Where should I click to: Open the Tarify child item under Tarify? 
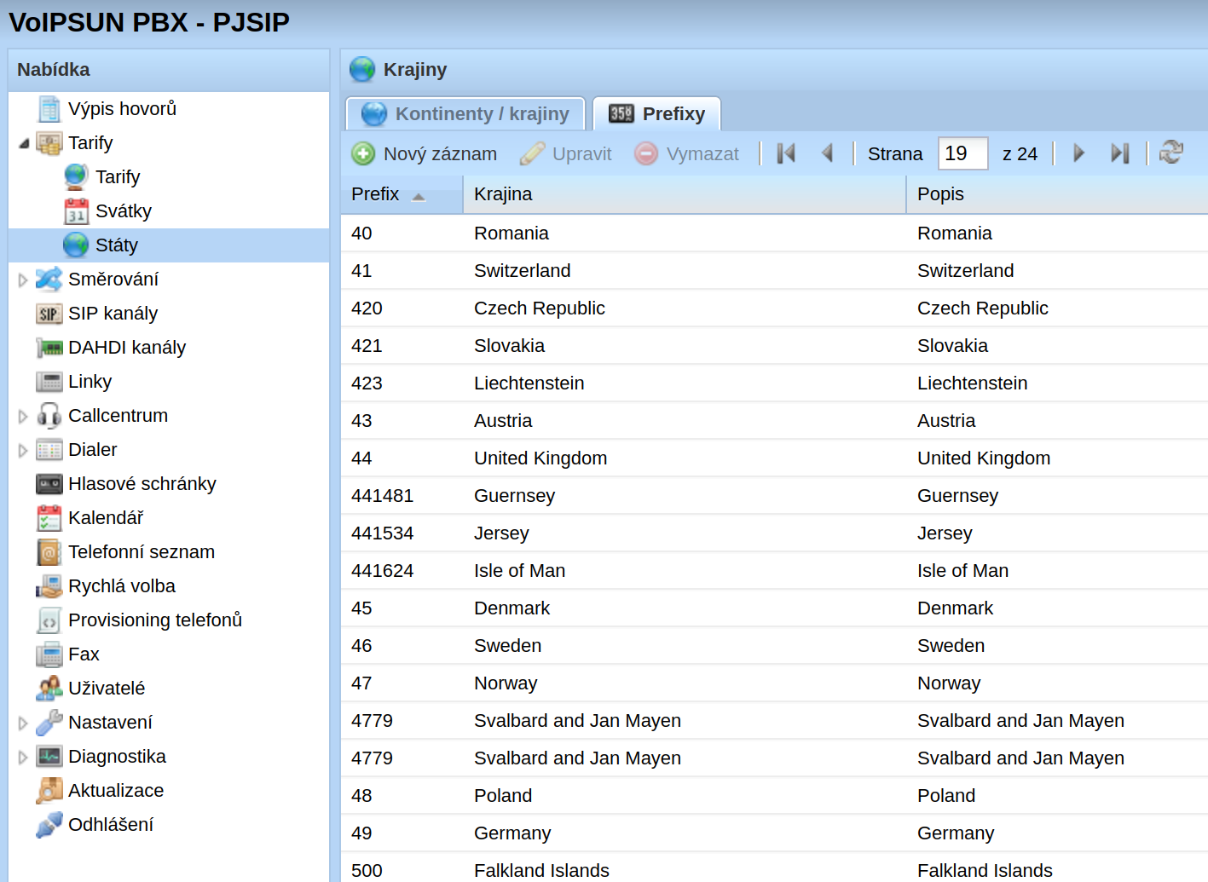point(118,177)
